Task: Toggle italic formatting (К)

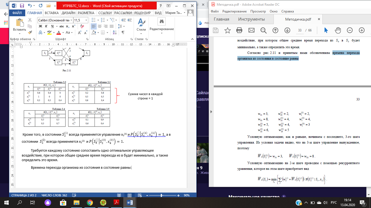Action: coord(46,26)
